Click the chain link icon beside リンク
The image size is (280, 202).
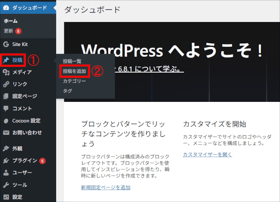(x=6, y=84)
